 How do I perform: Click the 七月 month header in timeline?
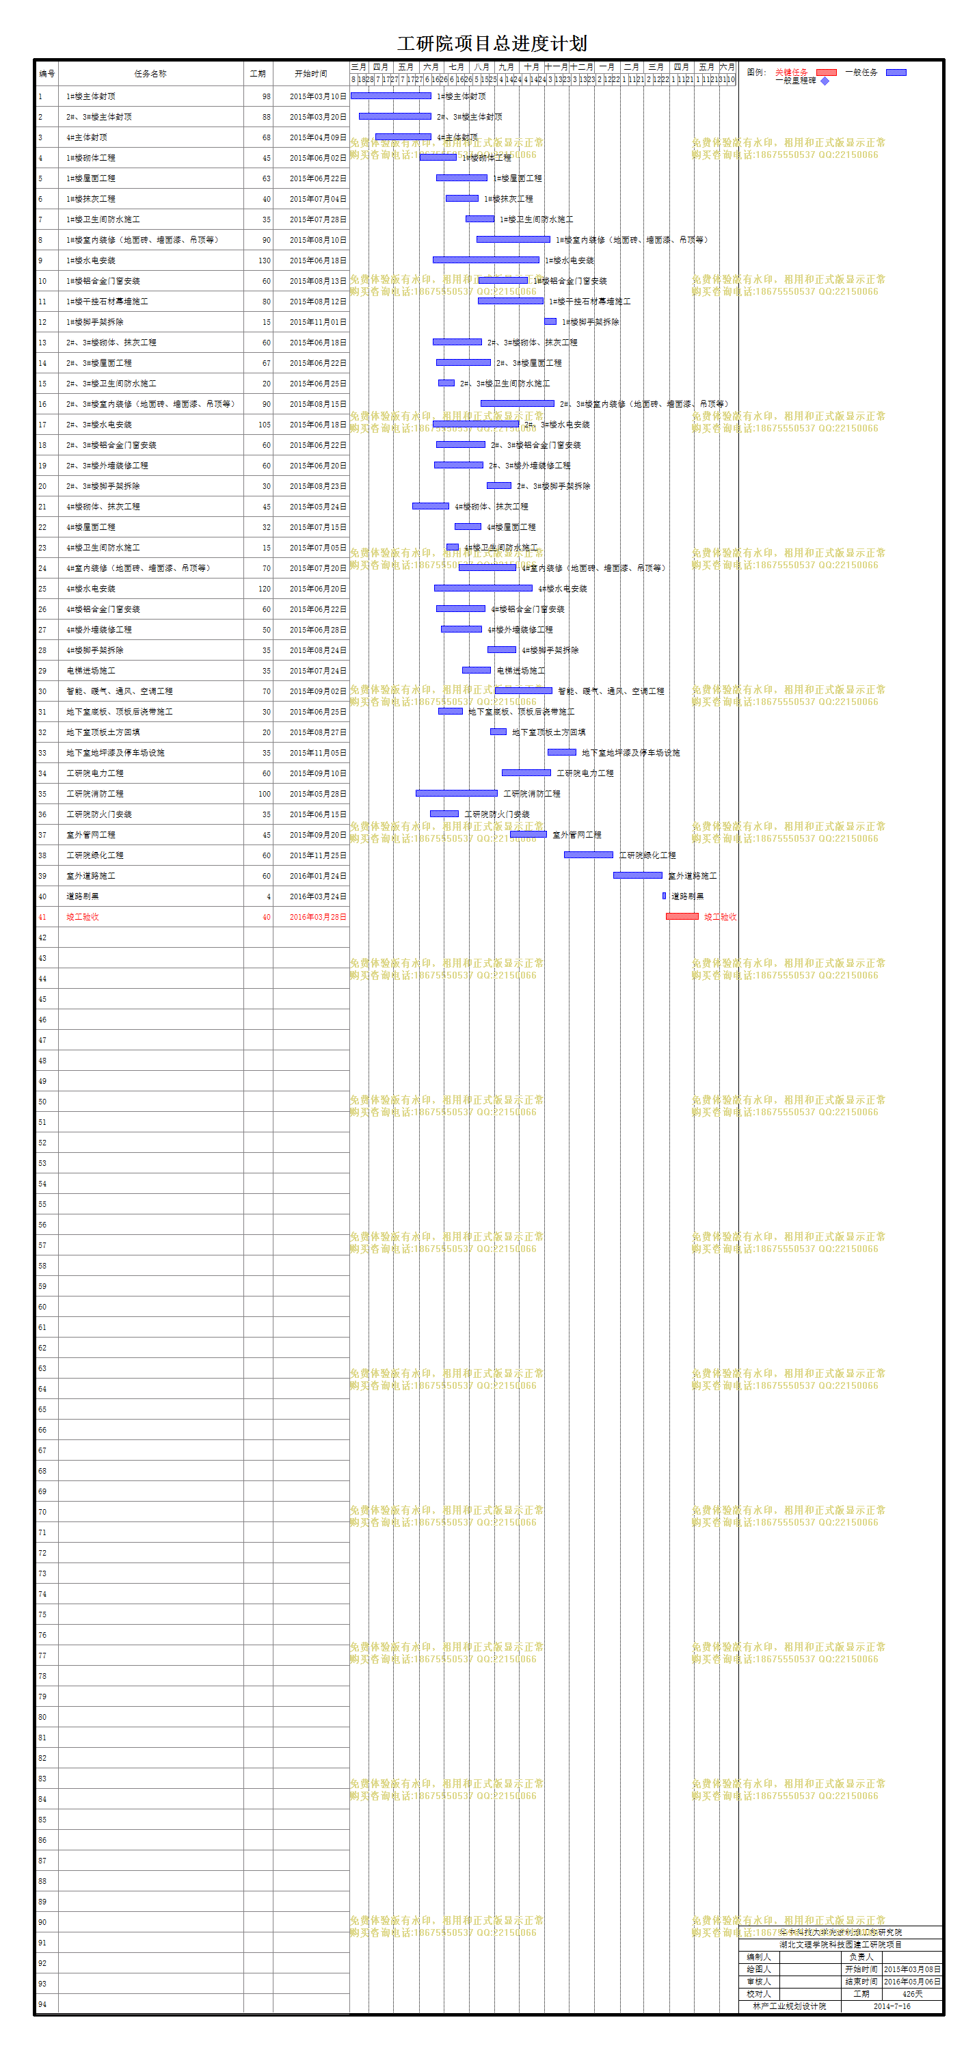pyautogui.click(x=456, y=67)
